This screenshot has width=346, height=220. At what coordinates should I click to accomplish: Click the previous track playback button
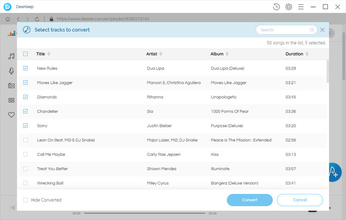tap(12, 208)
